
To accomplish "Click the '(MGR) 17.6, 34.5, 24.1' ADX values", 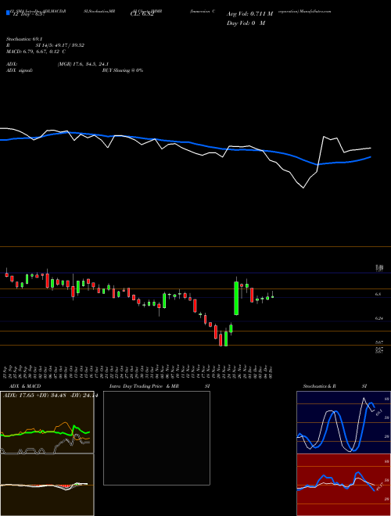I will (x=83, y=64).
